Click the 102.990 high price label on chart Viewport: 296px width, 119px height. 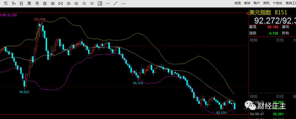pyautogui.click(x=40, y=19)
